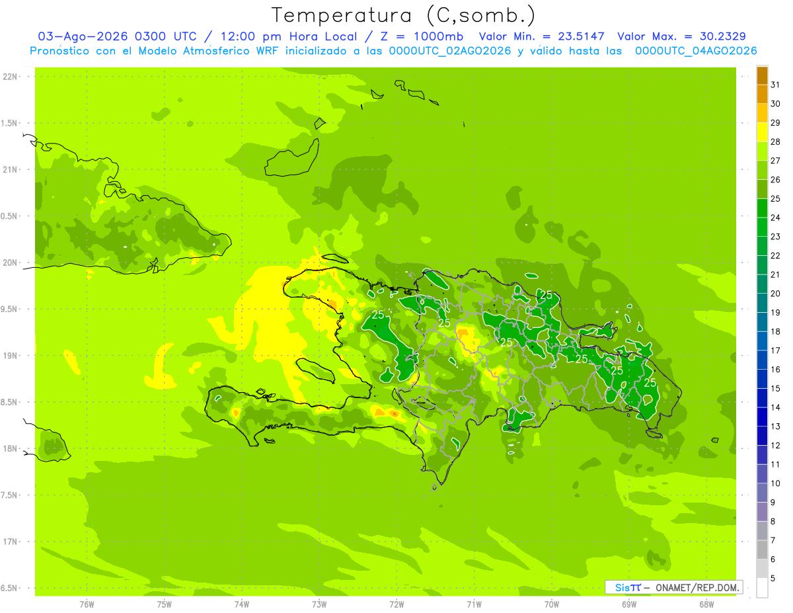Click the 19 label on the color scale
The height and width of the screenshot is (613, 793).
coord(775,313)
